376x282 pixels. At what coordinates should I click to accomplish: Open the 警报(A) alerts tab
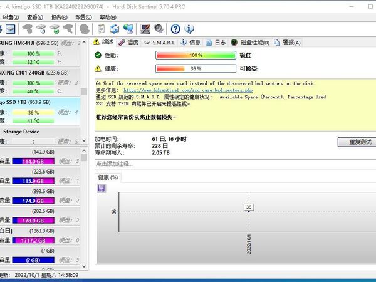(x=287, y=43)
